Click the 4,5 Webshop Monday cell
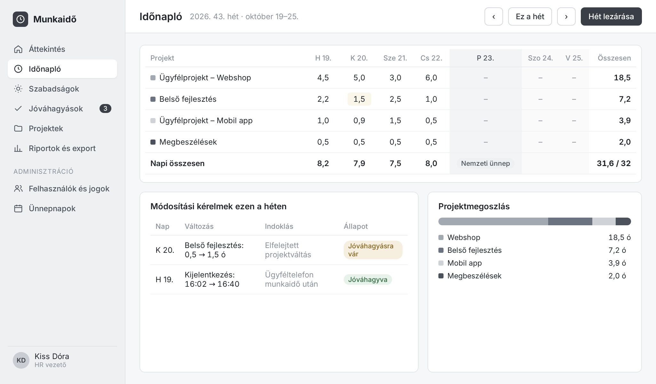The height and width of the screenshot is (384, 656). (x=323, y=78)
